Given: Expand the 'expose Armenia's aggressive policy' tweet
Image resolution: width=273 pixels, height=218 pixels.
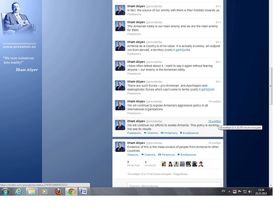Looking at the screenshot, I should (x=134, y=113).
